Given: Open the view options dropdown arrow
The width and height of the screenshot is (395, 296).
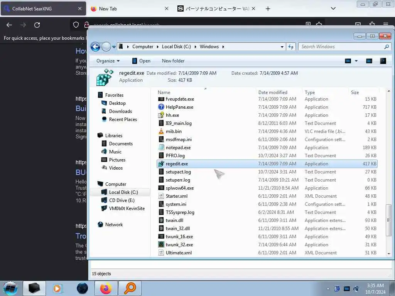Looking at the screenshot, I should coord(356,61).
